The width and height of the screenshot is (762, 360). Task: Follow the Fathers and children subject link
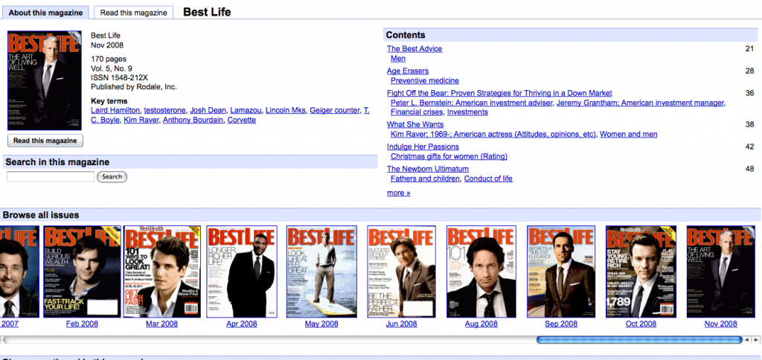[x=425, y=179]
